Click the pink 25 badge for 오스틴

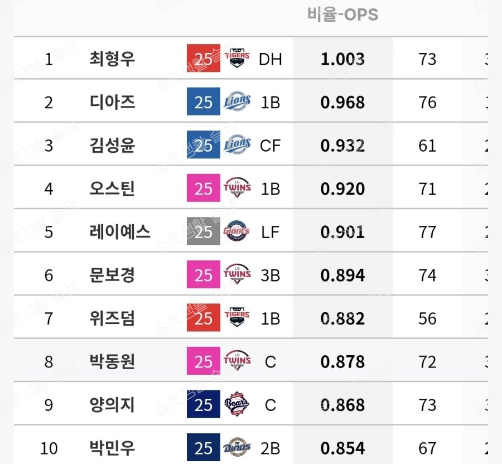204,188
